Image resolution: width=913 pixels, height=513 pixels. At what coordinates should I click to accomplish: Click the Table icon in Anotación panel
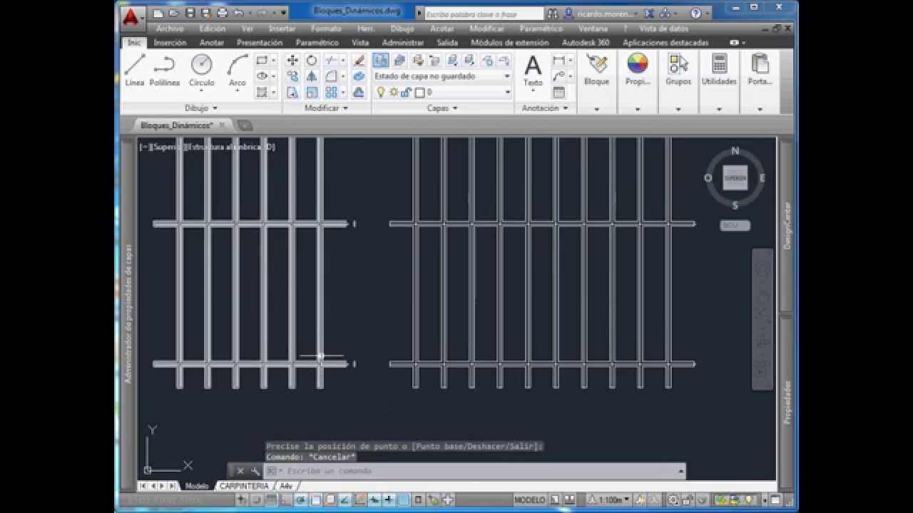[559, 92]
